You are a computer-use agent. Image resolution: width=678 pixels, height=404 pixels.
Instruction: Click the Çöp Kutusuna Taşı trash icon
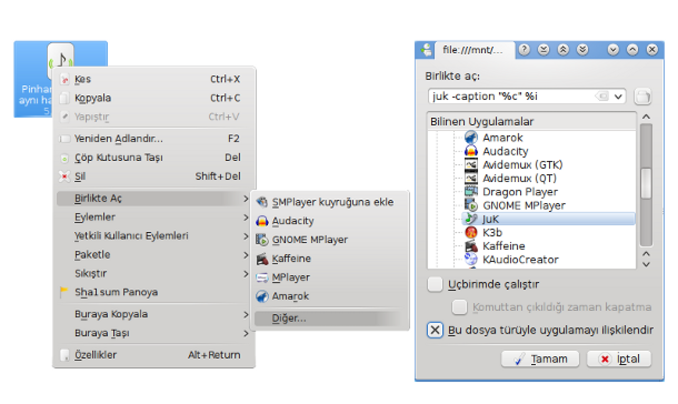65,158
